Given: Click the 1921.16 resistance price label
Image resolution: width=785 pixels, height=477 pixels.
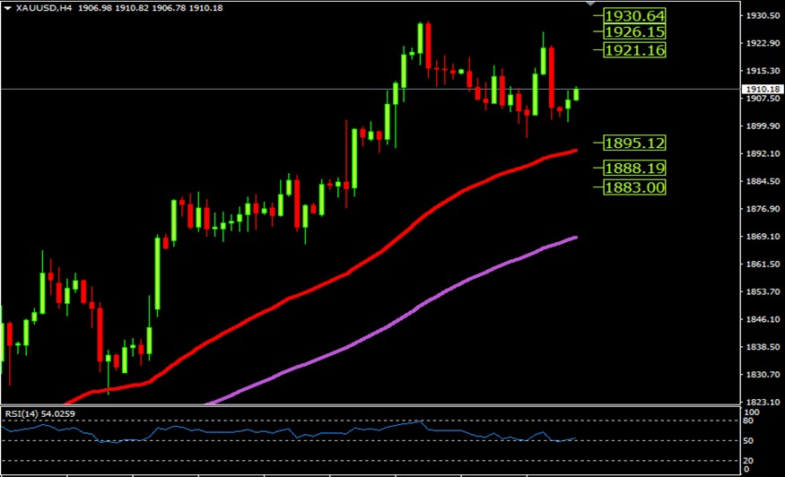Looking at the screenshot, I should coord(634,51).
